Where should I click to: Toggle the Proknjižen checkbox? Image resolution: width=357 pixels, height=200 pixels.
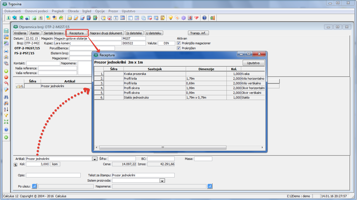[179, 48]
